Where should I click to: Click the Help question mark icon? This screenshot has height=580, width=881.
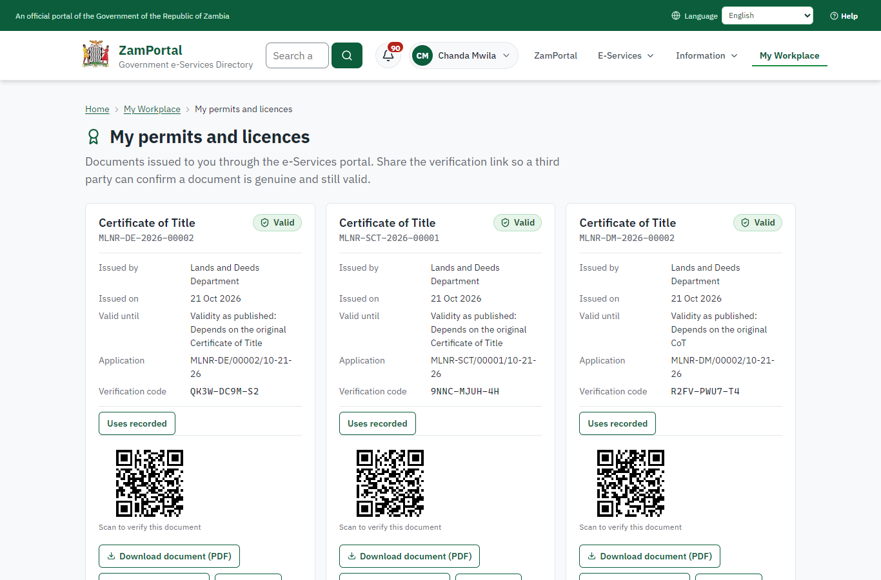[x=834, y=15]
